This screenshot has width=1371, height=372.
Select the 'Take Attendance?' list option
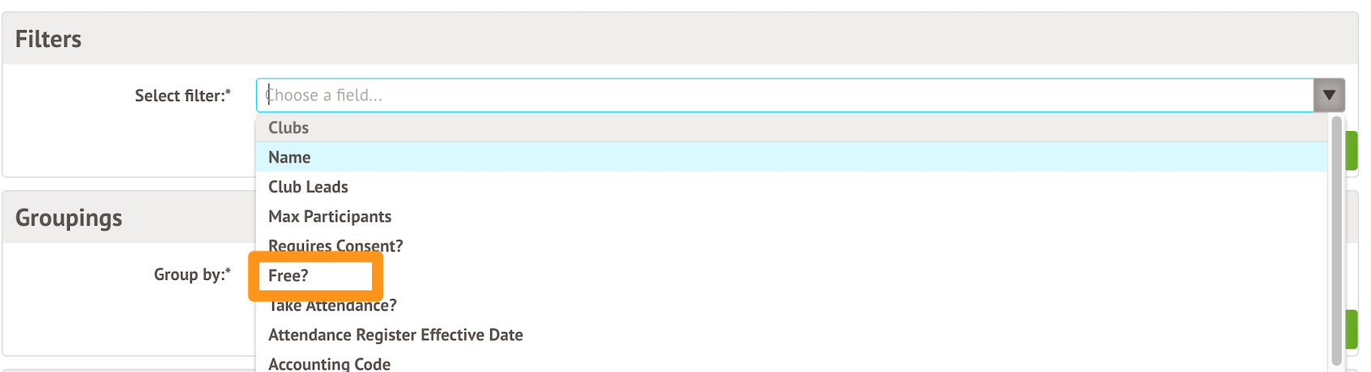click(333, 306)
